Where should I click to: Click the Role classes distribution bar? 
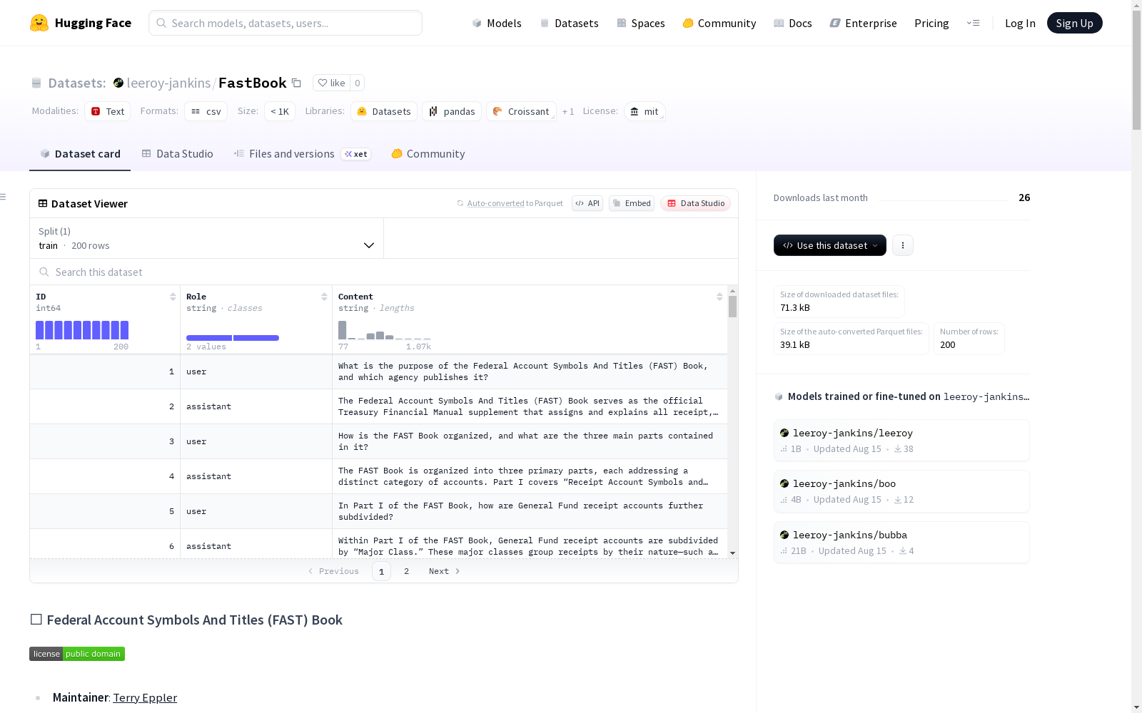point(233,338)
